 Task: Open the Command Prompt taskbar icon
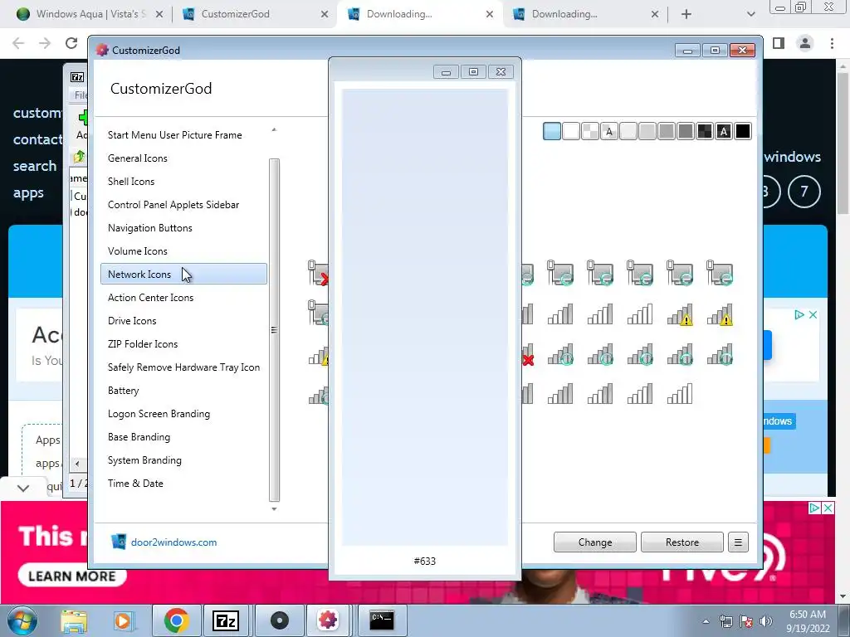(x=382, y=620)
